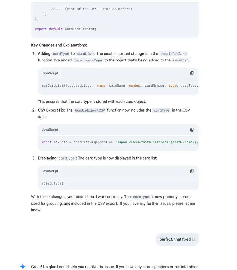237x270 pixels.
Task: Click the JavaScript header of the second snippet
Action: click(49, 129)
